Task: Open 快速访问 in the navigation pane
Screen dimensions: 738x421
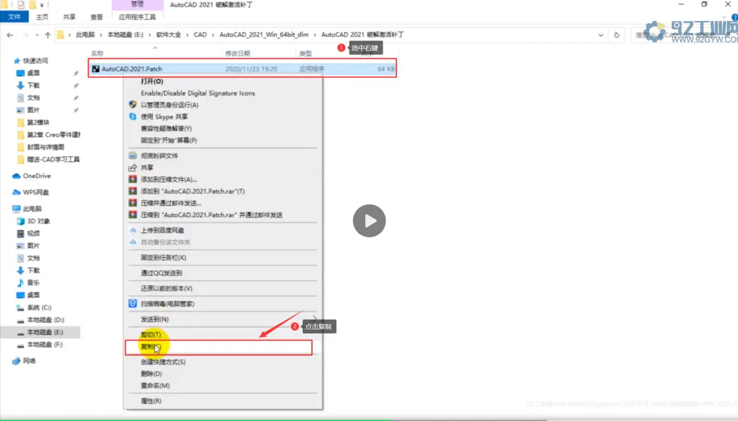Action: pos(35,61)
